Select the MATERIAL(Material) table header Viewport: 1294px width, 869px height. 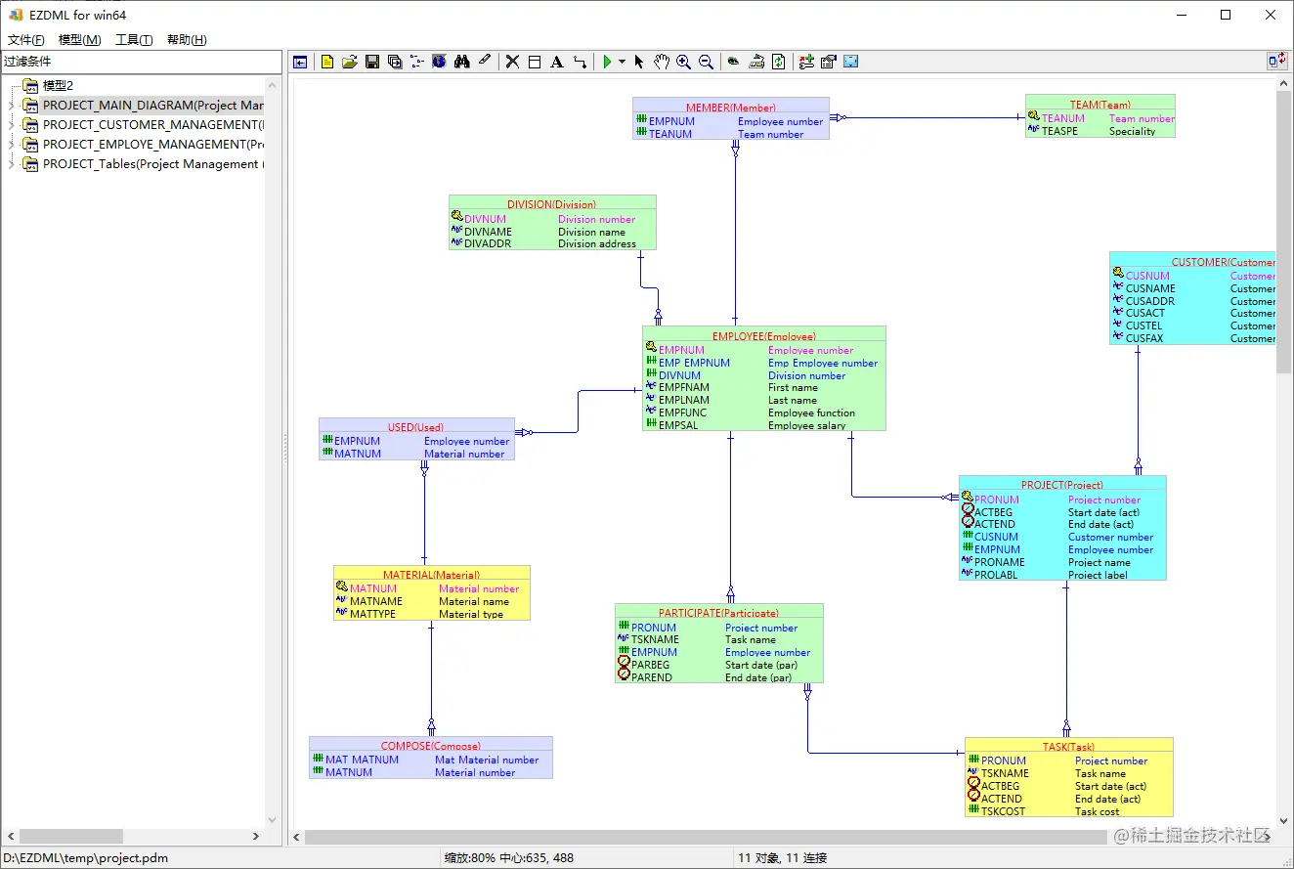431,575
